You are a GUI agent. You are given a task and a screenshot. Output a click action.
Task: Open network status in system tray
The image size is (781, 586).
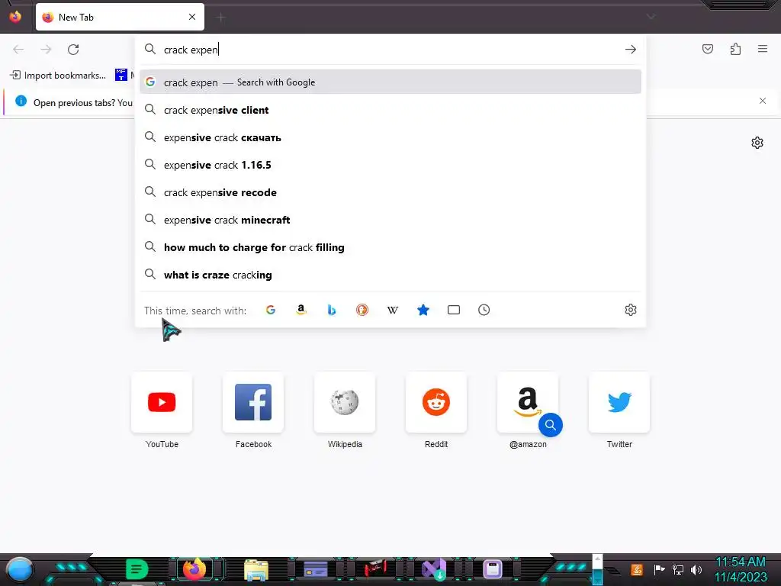[677, 569]
